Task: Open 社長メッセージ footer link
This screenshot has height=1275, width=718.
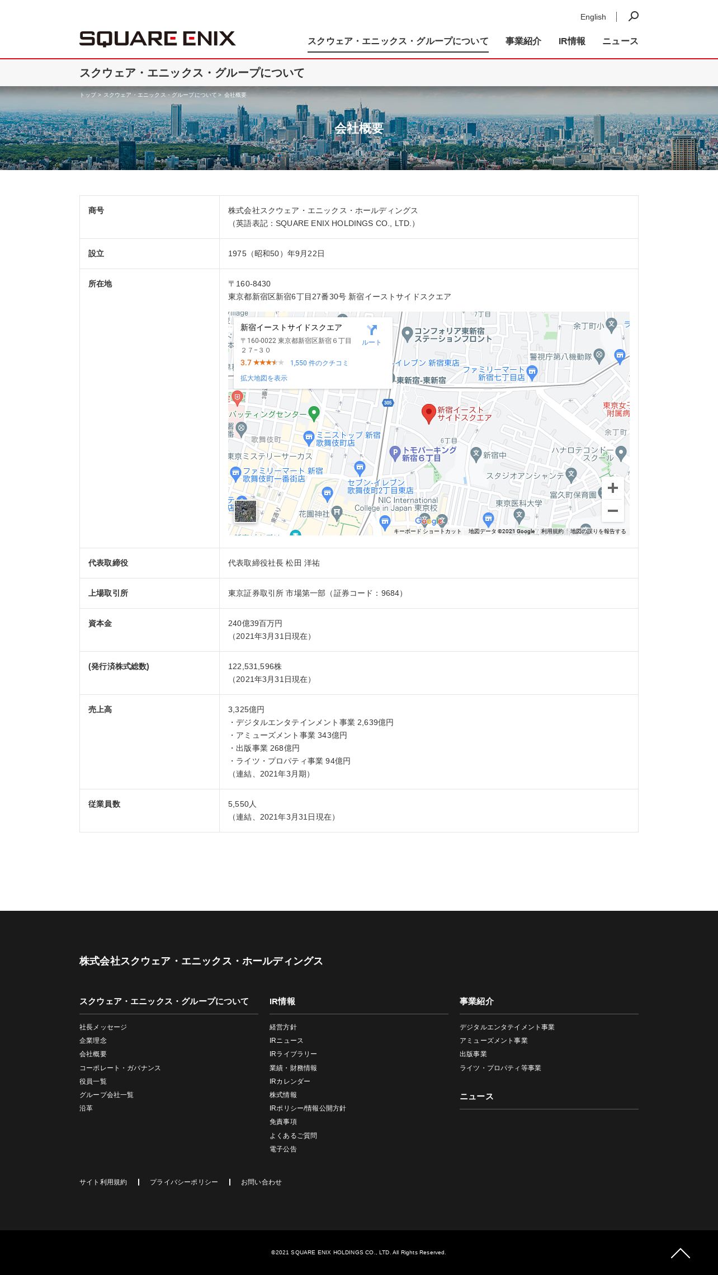Action: [x=103, y=1027]
